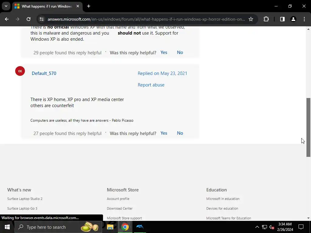Toggle the Chrome side panel icon

coord(282,19)
